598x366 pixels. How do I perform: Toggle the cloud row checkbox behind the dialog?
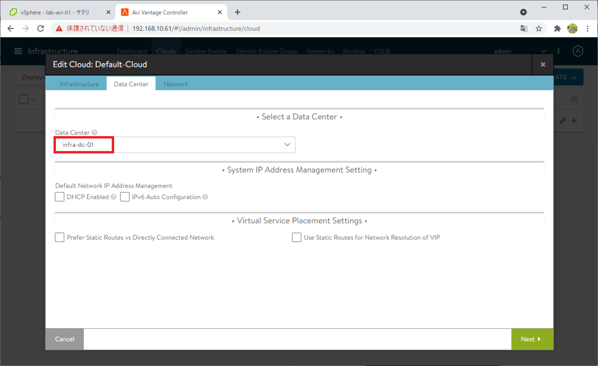(24, 120)
